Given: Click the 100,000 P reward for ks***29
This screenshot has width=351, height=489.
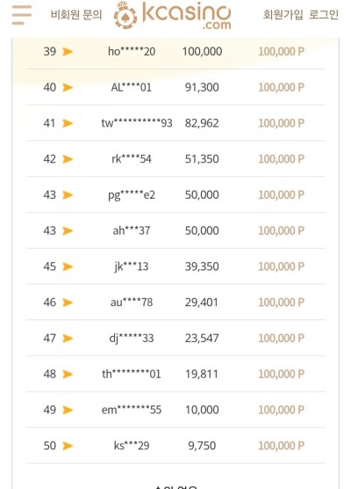Looking at the screenshot, I should tap(282, 446).
